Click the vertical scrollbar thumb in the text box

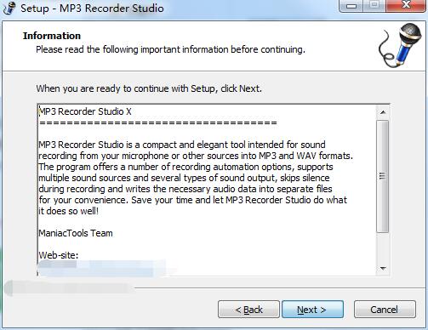click(x=383, y=176)
